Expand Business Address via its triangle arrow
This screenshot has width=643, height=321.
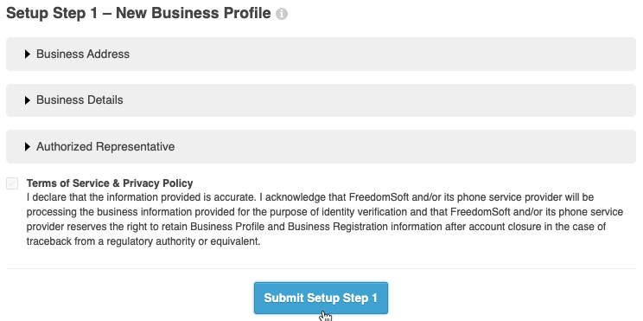28,55
